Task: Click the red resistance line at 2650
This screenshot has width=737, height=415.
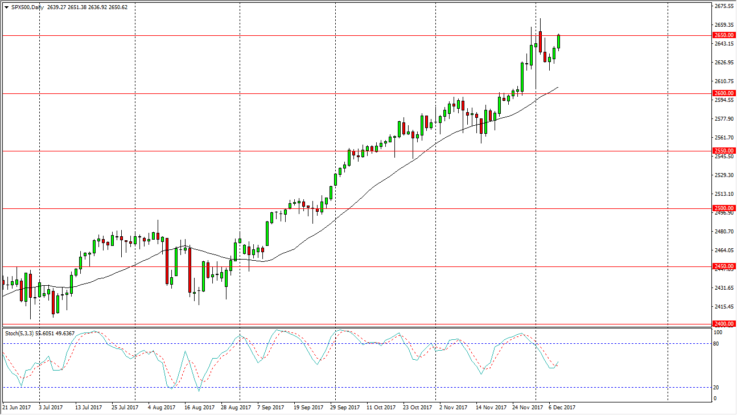Action: tap(341, 35)
